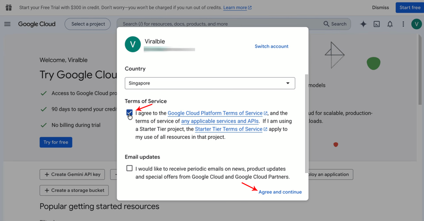Open the hamburger navigation menu
The image size is (424, 221).
[x=7, y=24]
